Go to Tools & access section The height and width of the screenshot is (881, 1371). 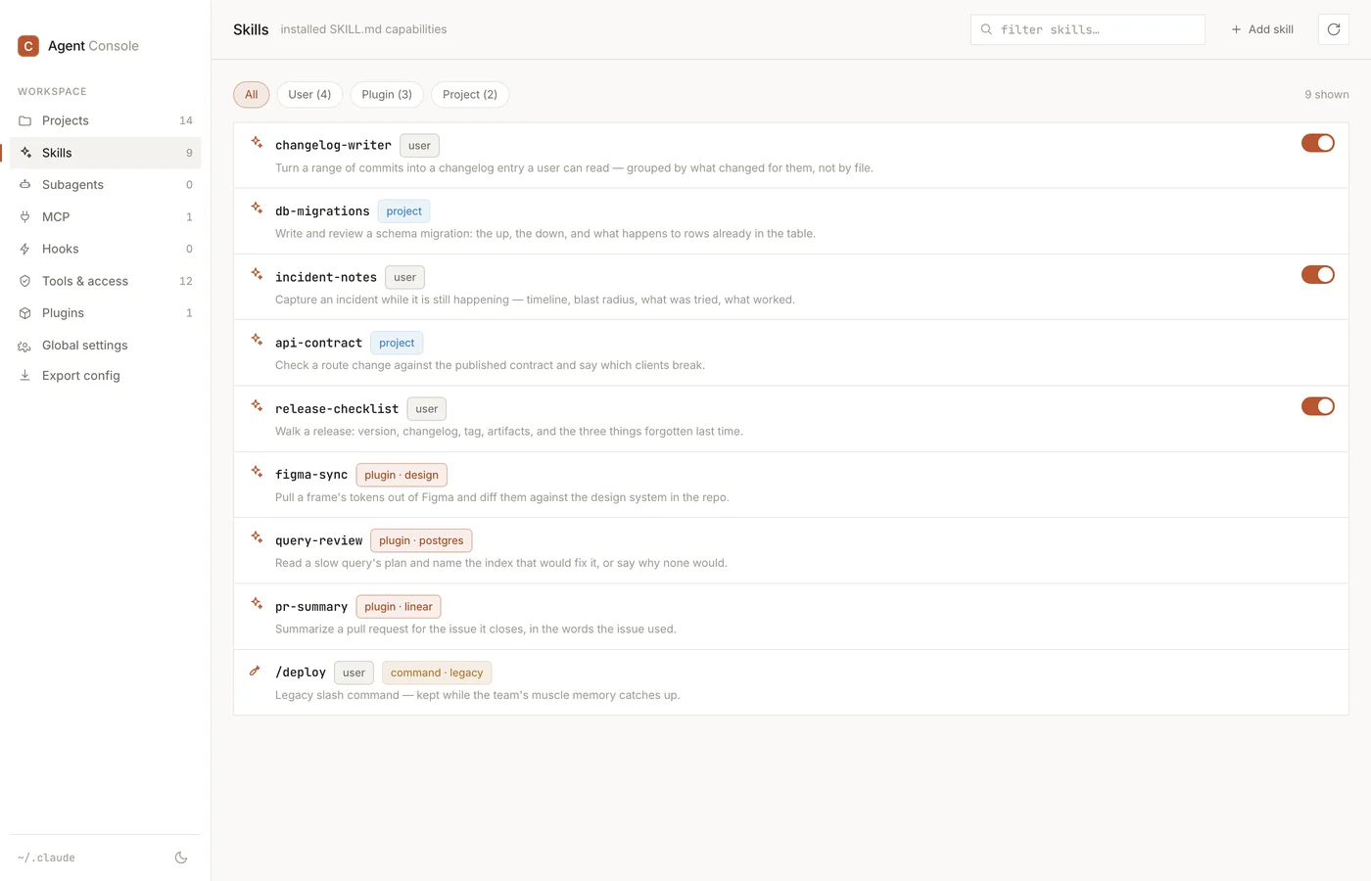coord(106,281)
